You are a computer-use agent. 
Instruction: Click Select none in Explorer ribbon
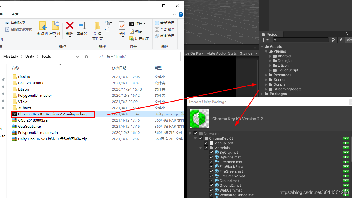(165, 30)
